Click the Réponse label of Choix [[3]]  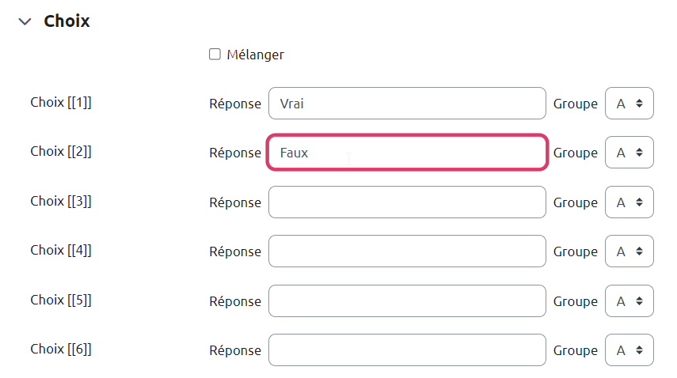(x=234, y=202)
